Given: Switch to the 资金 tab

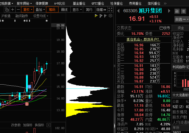Looking at the screenshot, I should click(181, 28).
